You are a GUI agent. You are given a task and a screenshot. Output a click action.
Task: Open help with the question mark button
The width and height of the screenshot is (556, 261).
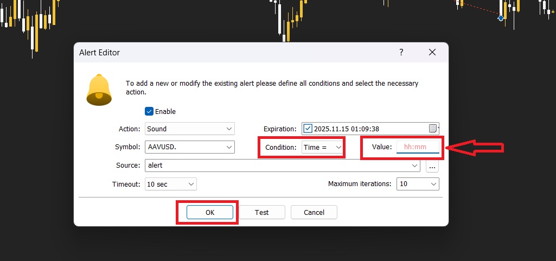[401, 53]
